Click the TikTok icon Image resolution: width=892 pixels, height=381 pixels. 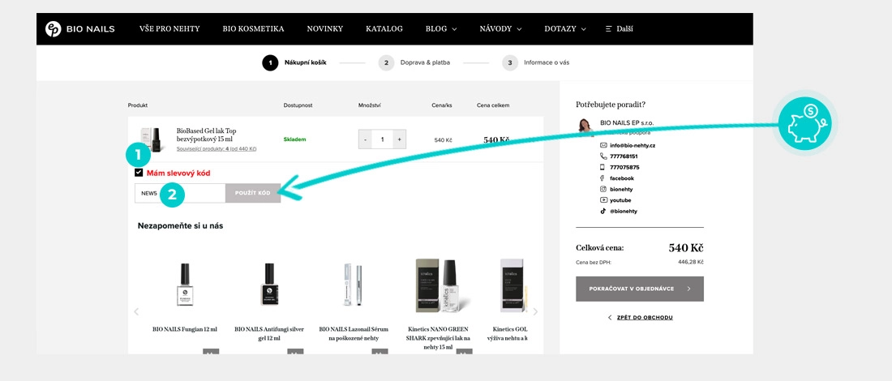(x=603, y=211)
